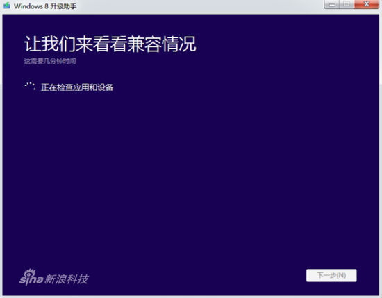Click the 让我们来看看兼容情况 heading
The height and width of the screenshot is (298, 382).
click(x=110, y=44)
